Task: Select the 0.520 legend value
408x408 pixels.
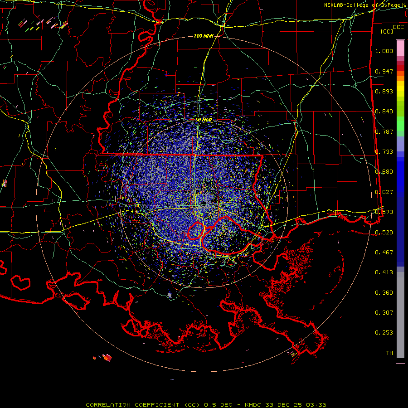Action: [x=384, y=233]
